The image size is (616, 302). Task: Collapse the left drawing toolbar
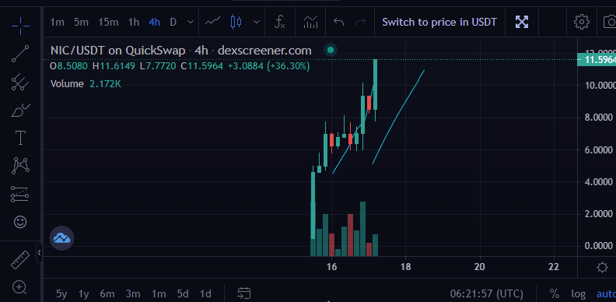[39, 252]
